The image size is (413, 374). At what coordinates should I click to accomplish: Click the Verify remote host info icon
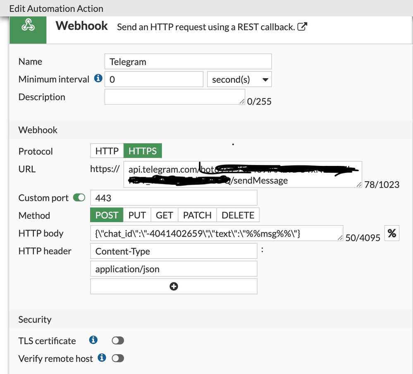click(x=102, y=357)
